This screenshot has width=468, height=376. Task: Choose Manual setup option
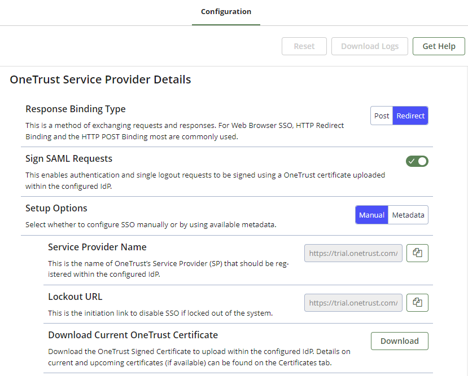coord(371,215)
